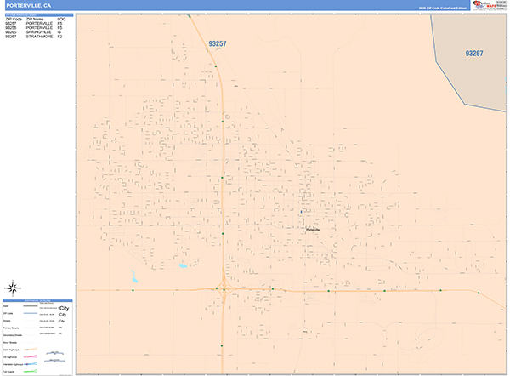Select the 93265 SPRINGVILLE row in the index
This screenshot has height=376, width=510.
click(x=34, y=32)
